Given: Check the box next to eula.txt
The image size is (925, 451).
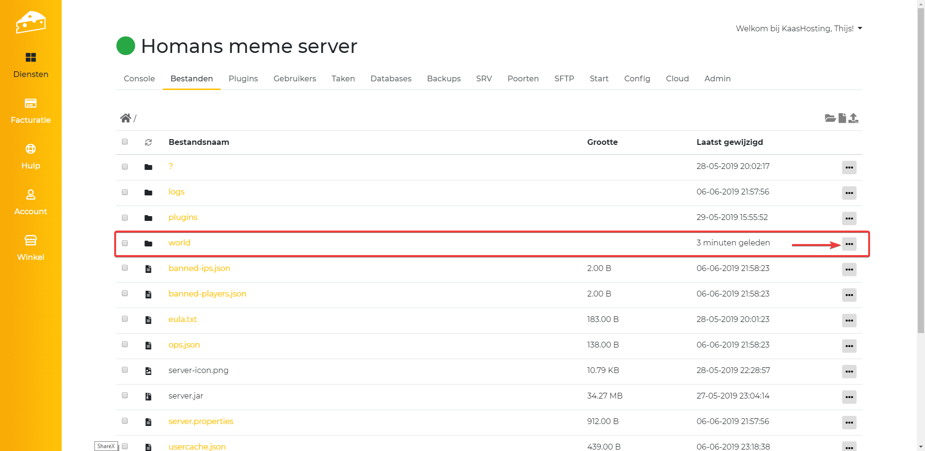Looking at the screenshot, I should [x=125, y=319].
